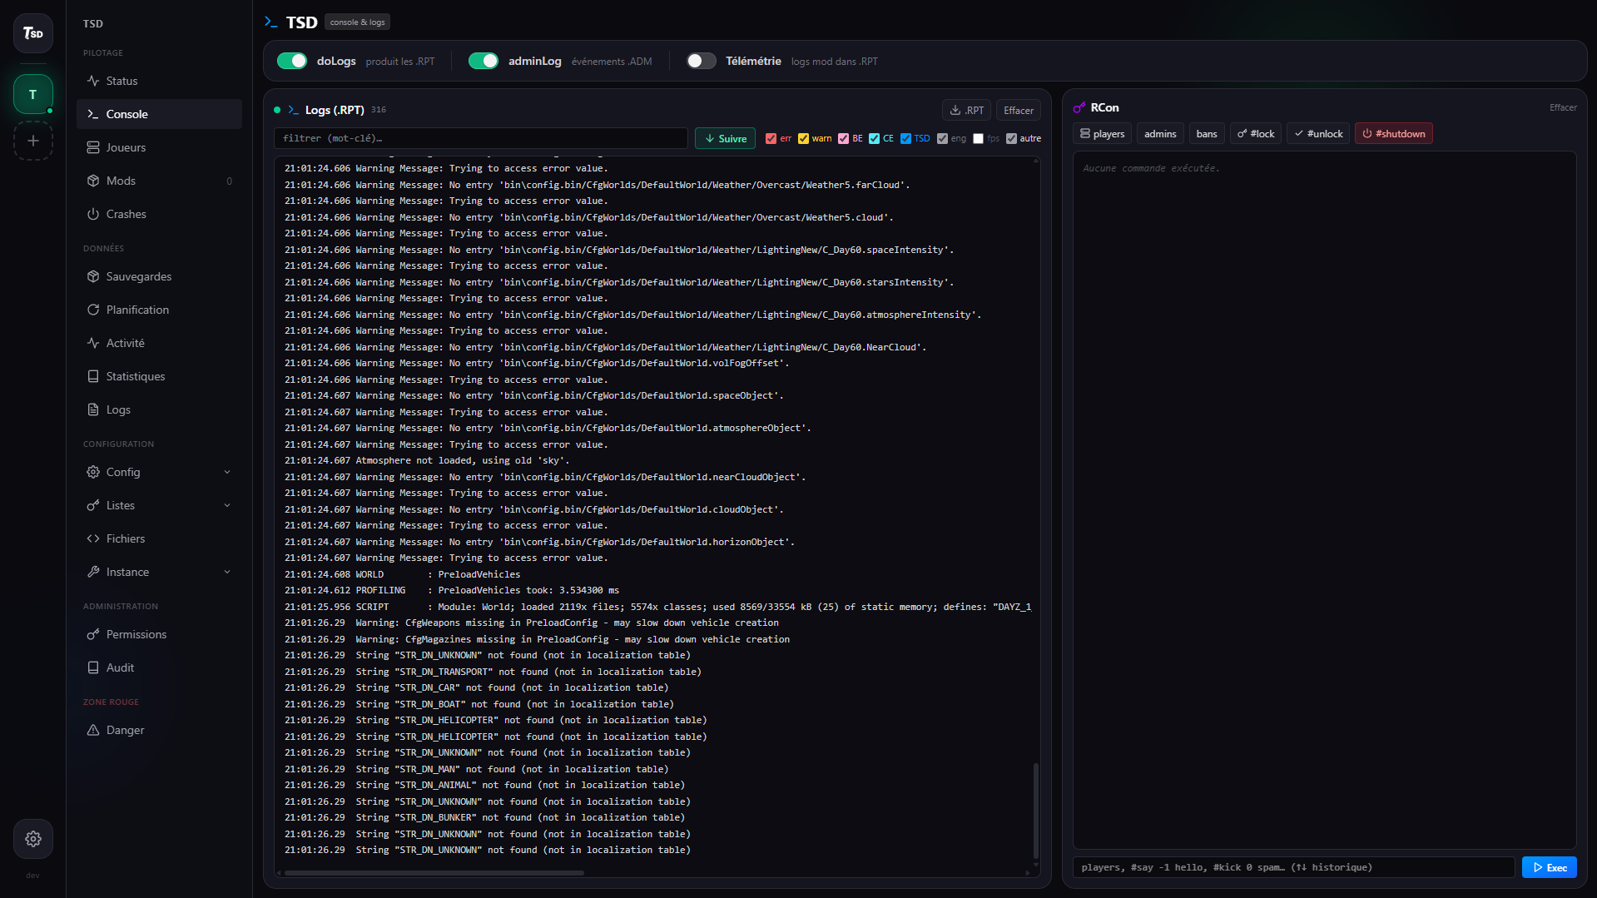
Task: Click the Suivre follow button
Action: [x=726, y=139]
